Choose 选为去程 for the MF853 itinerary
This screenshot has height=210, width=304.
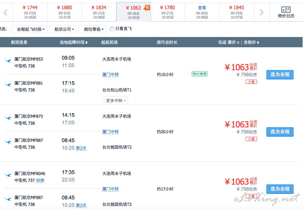[x=280, y=75]
